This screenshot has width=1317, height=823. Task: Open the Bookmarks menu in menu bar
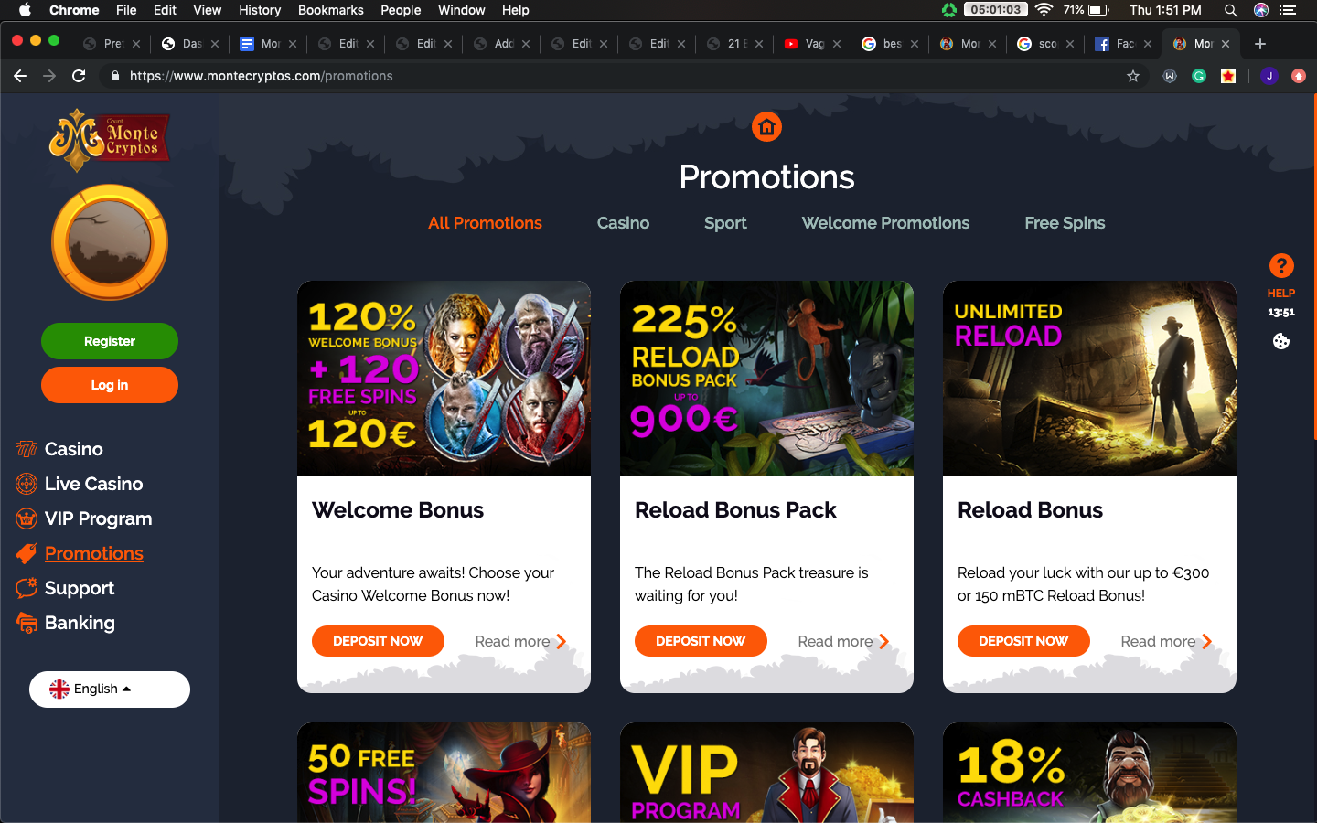click(331, 10)
